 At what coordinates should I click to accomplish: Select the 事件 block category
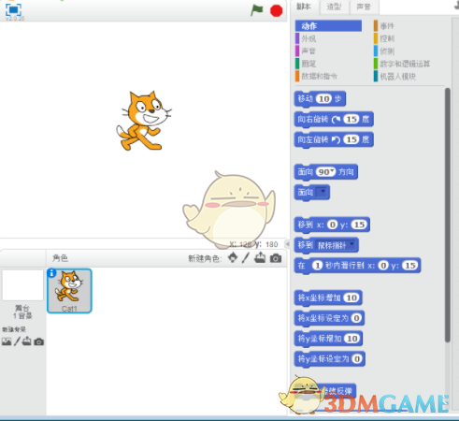[x=384, y=26]
